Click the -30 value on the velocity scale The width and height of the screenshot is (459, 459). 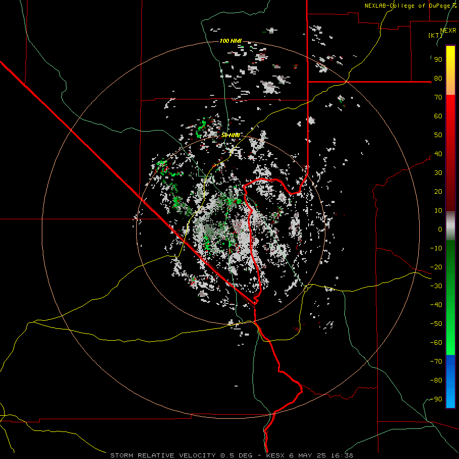pyautogui.click(x=436, y=286)
